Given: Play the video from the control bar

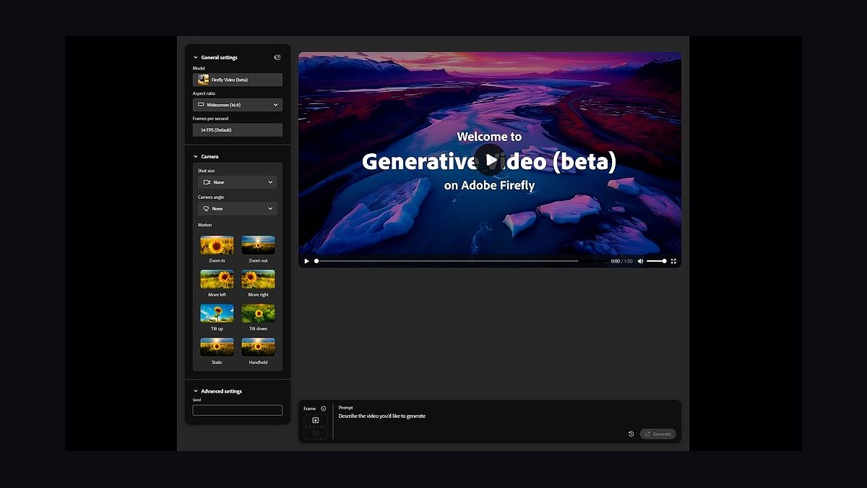Looking at the screenshot, I should click(306, 261).
